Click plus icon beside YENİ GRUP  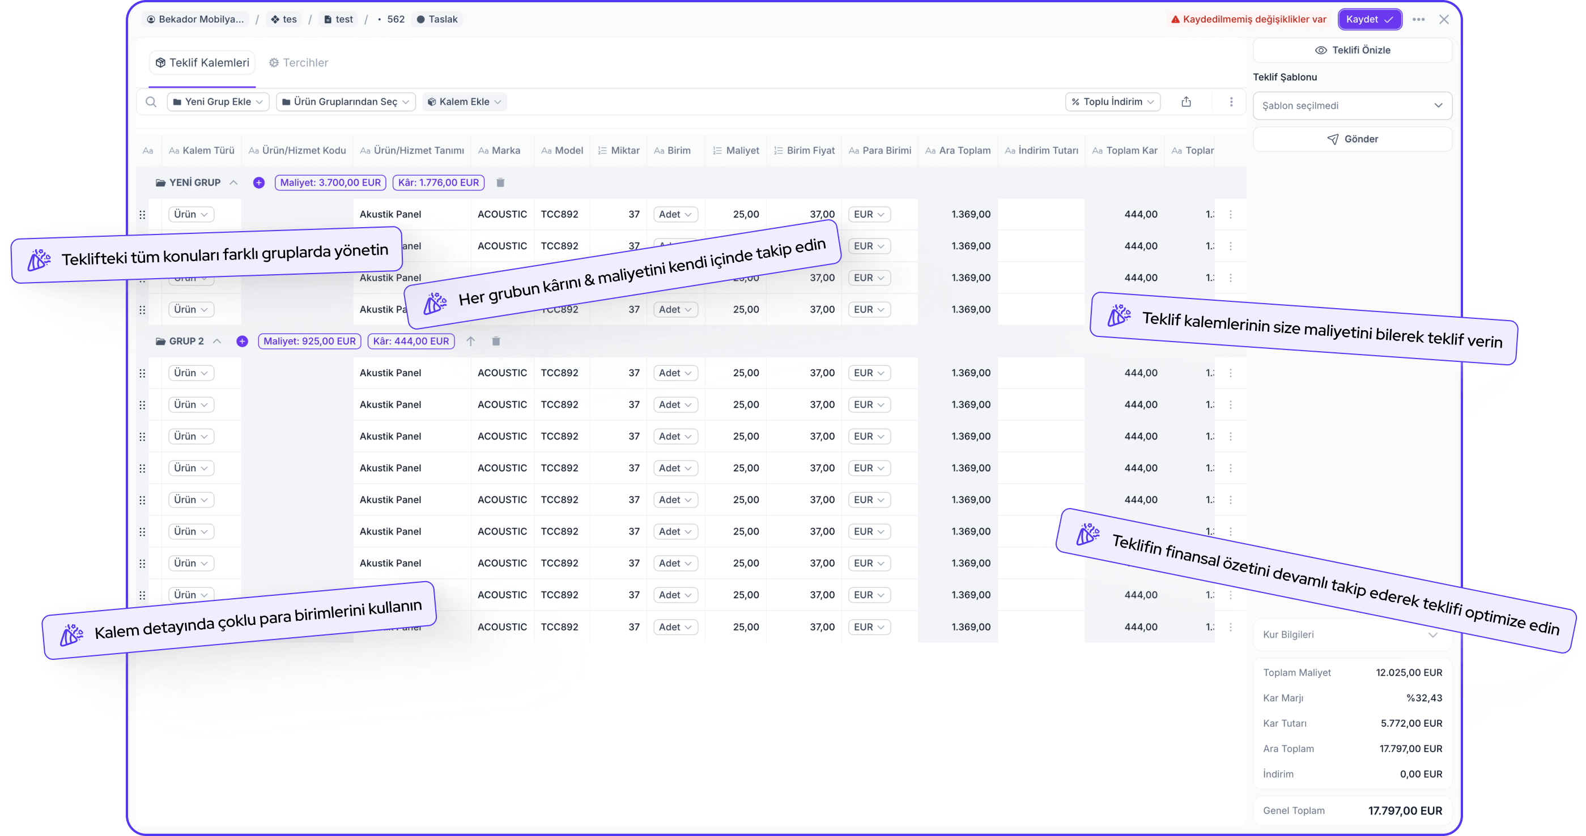(258, 182)
